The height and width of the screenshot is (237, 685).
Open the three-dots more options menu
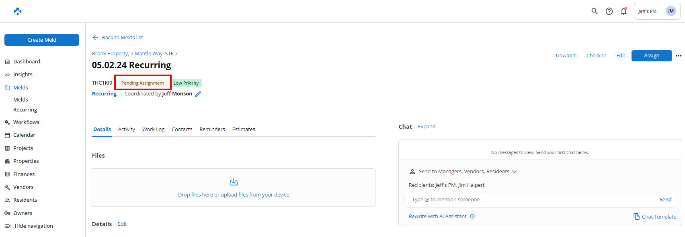679,56
